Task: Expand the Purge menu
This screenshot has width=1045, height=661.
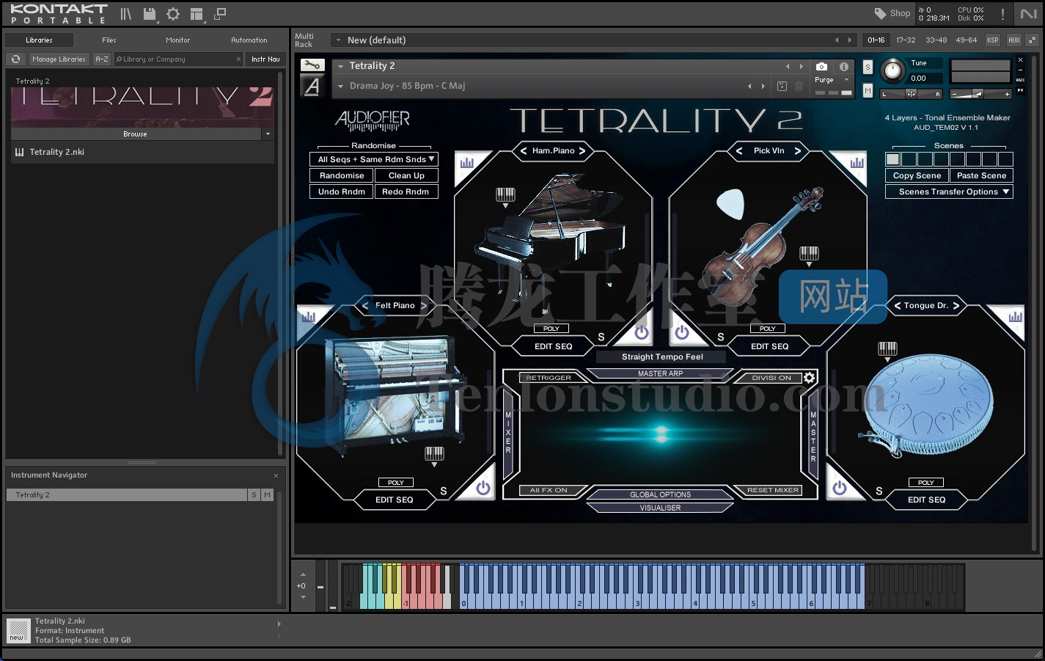Action: pos(832,80)
